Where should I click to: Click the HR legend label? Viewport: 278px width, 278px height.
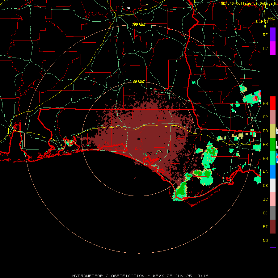pyautogui.click(x=265, y=145)
